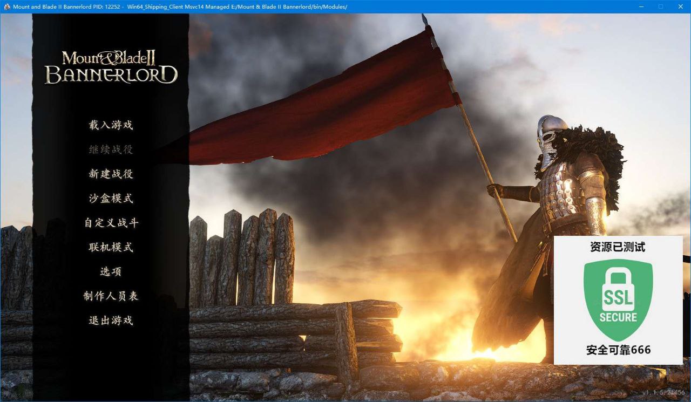Screen dimensions: 691x402
Task: Close the Bannerlord window
Action: (680, 6)
